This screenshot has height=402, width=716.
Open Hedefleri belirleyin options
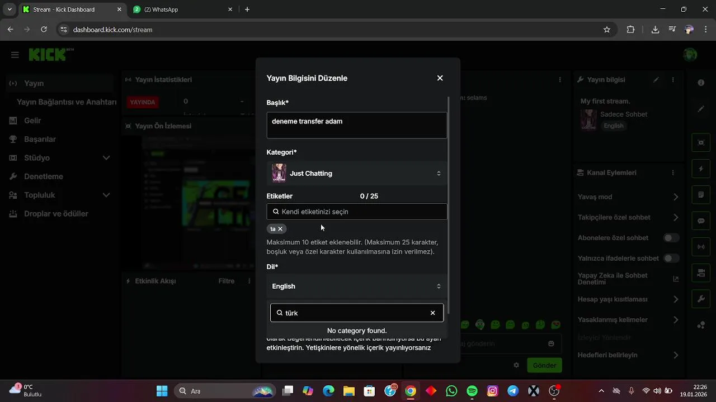[628, 355]
